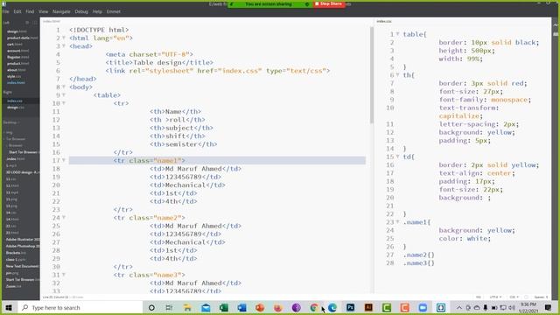The height and width of the screenshot is (315, 560).
Task: Open Microsoft Edge from taskbar
Action: [x=332, y=307]
